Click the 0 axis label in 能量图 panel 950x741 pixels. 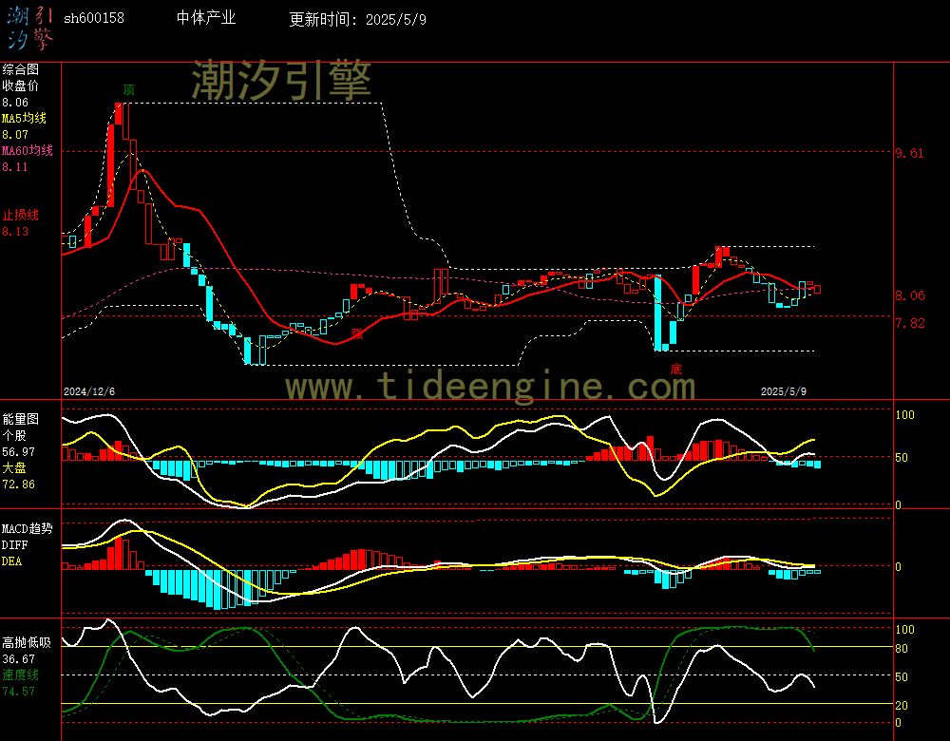click(x=899, y=504)
